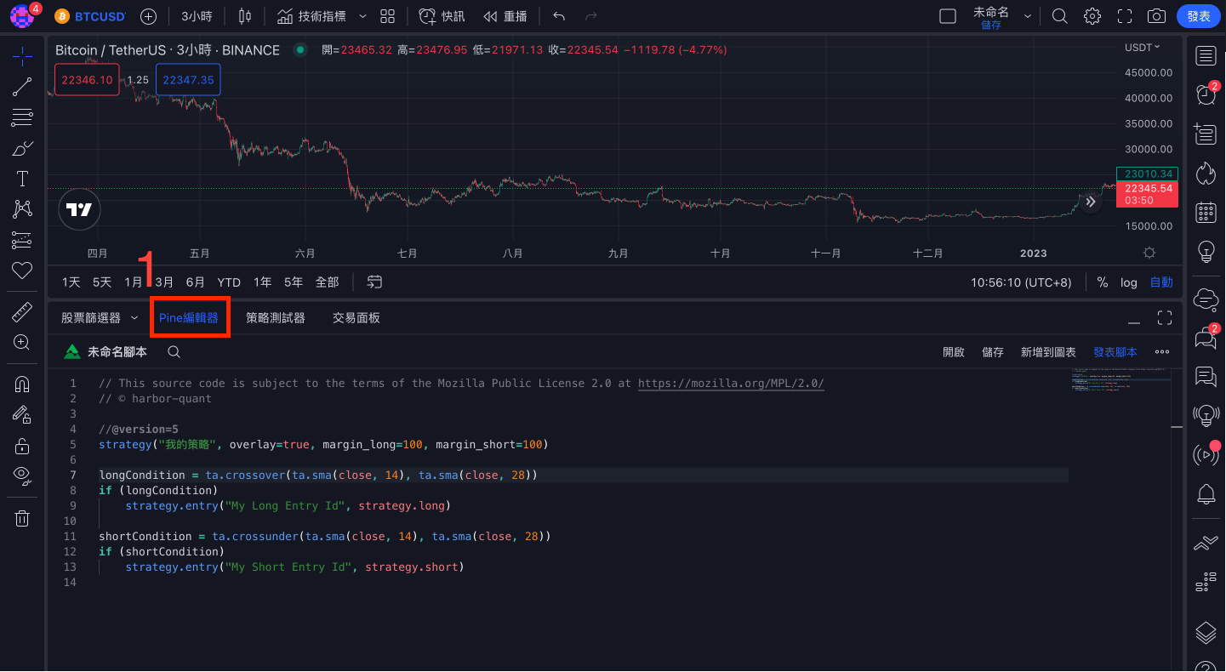1226x672 pixels.
Task: Add a symbol with the plus circle icon
Action: click(x=148, y=16)
